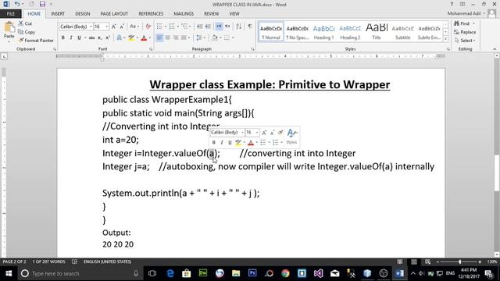500x281 pixels.
Task: Sort the selected paragraphs
Action: [x=239, y=27]
